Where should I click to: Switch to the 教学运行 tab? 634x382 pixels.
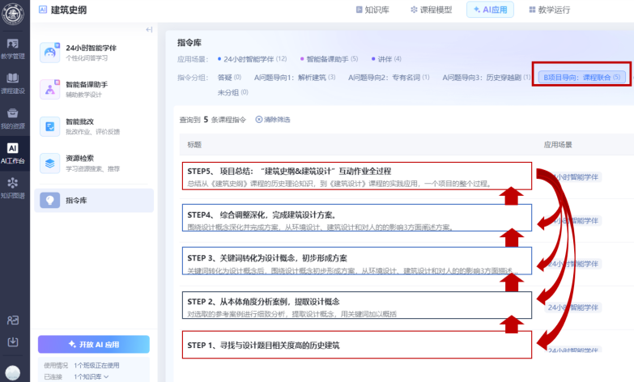point(549,10)
